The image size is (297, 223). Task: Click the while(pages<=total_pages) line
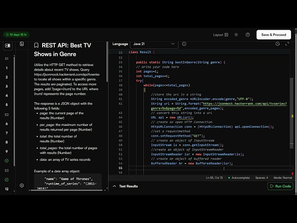(x=167, y=85)
